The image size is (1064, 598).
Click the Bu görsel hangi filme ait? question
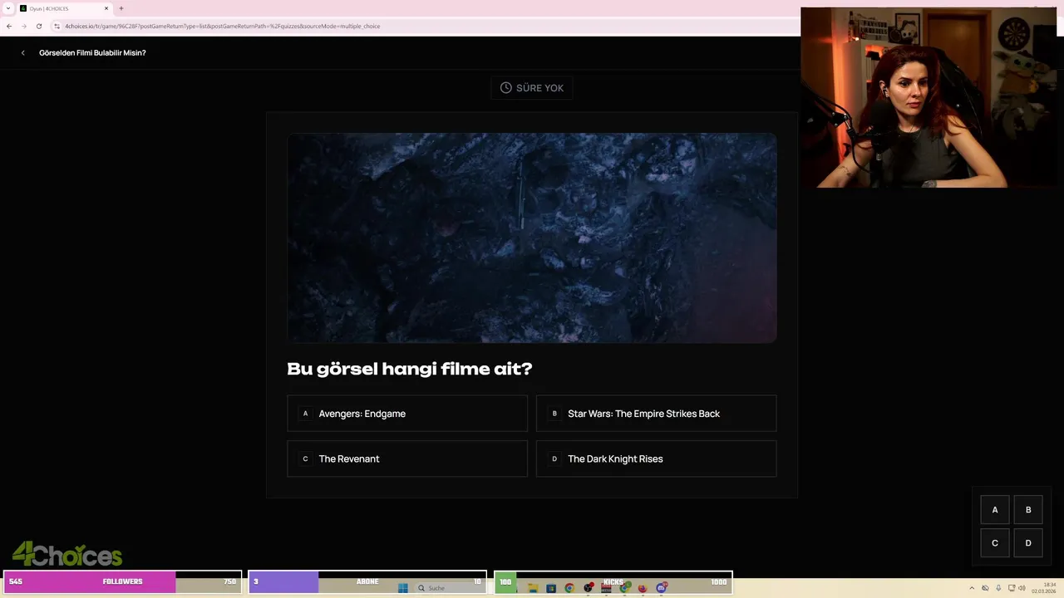pyautogui.click(x=409, y=369)
